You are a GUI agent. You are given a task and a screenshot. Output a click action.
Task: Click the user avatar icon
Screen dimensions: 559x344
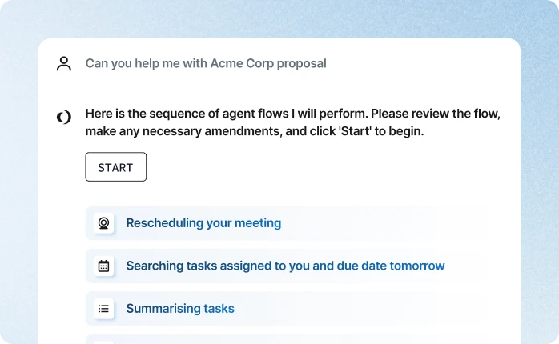pos(64,64)
